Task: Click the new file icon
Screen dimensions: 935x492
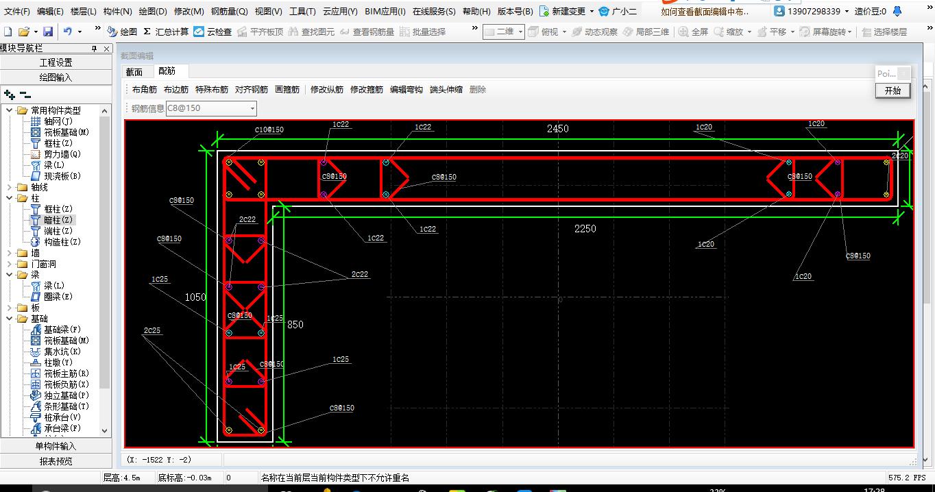Action: click(x=8, y=32)
